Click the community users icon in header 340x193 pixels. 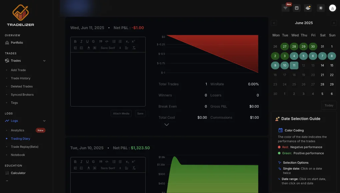pyautogui.click(x=308, y=8)
